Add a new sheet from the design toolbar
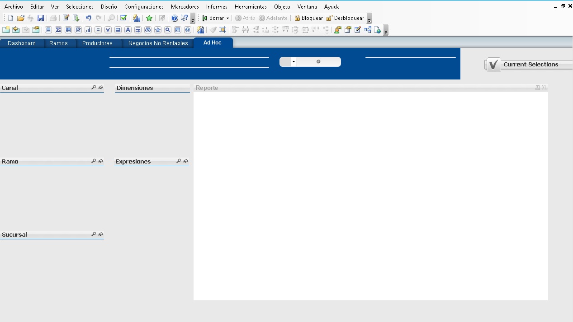The image size is (573, 322). click(6, 30)
